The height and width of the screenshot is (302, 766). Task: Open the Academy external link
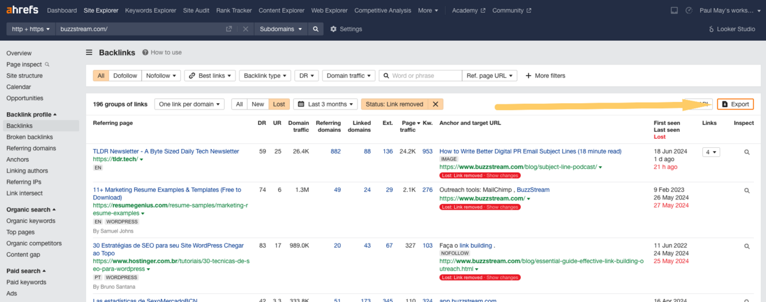pyautogui.click(x=468, y=10)
